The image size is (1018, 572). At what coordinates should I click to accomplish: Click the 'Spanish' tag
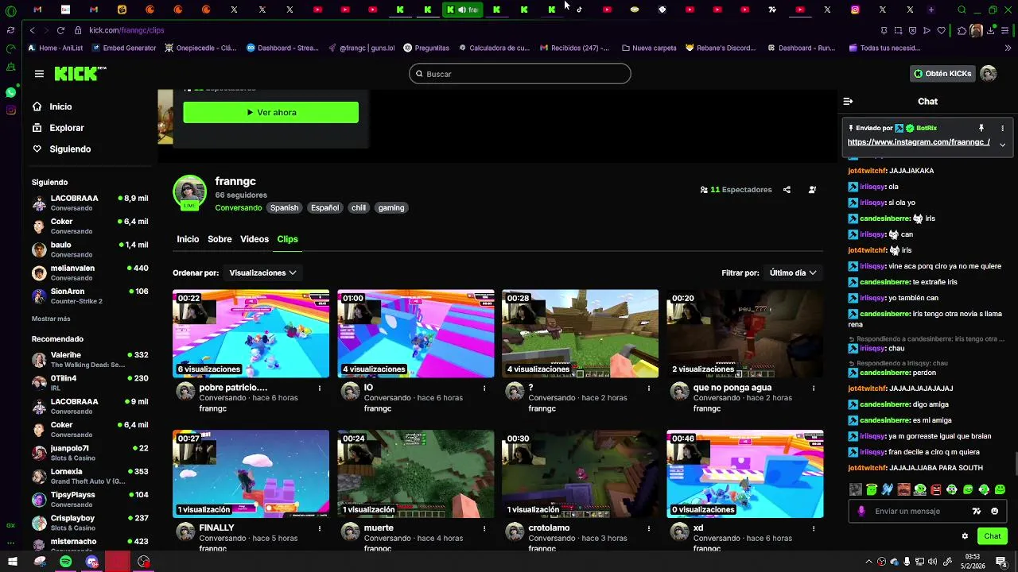click(284, 208)
